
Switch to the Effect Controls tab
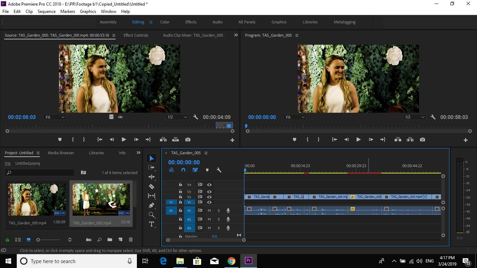tap(136, 35)
